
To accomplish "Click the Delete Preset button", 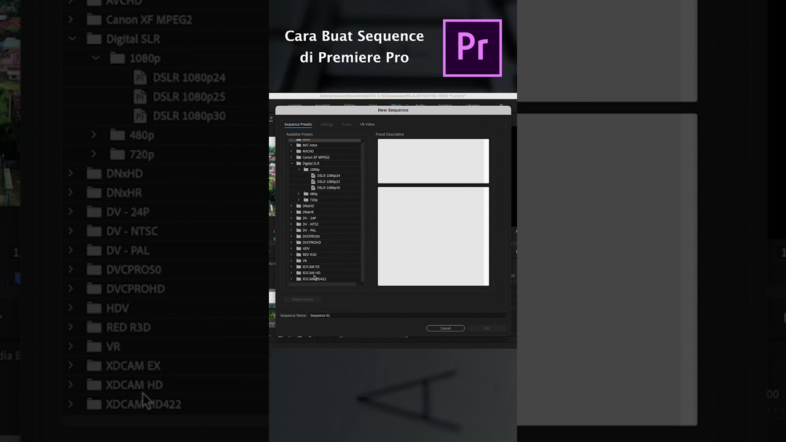I will (302, 300).
